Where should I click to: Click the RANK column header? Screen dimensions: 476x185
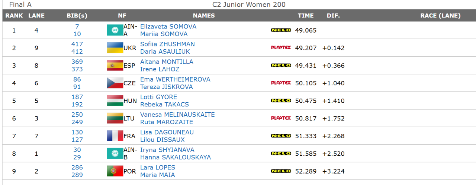coord(14,16)
